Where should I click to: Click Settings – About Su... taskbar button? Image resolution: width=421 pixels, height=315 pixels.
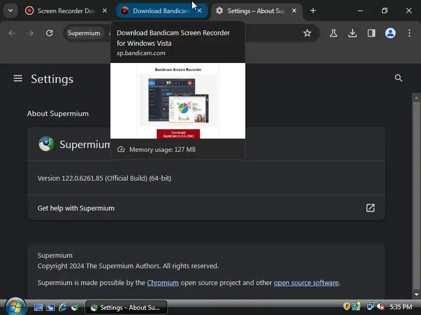[x=126, y=307]
